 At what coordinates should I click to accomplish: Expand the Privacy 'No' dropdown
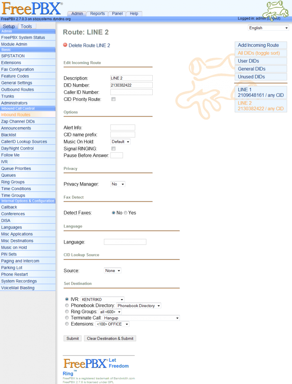pyautogui.click(x=118, y=184)
